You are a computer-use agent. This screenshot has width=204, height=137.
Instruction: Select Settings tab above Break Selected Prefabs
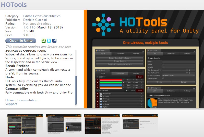pyautogui.click(x=136, y=53)
